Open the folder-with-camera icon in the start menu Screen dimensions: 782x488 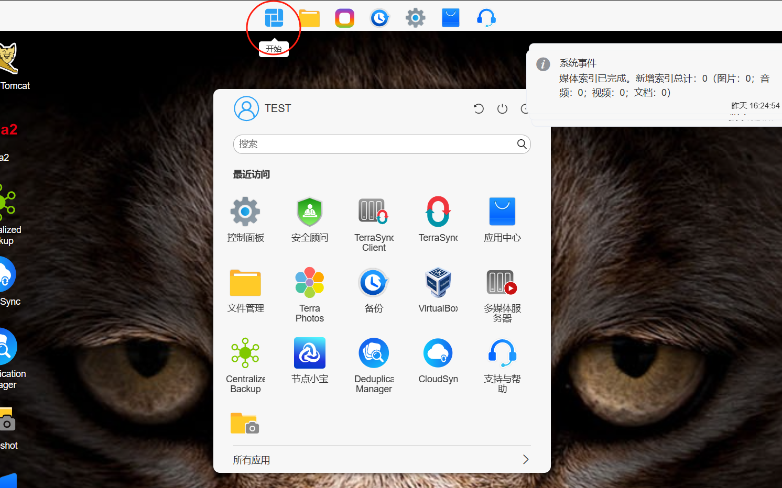pyautogui.click(x=245, y=424)
